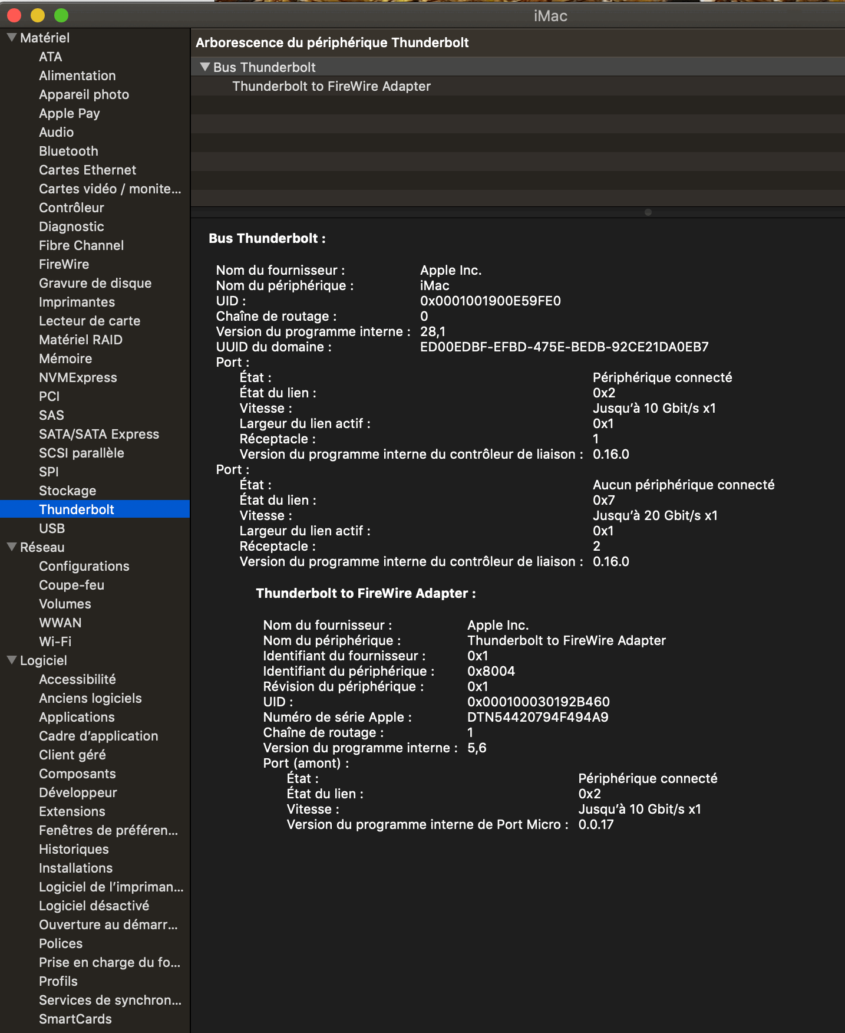Select Appareil photo category
845x1033 pixels.
click(x=84, y=94)
